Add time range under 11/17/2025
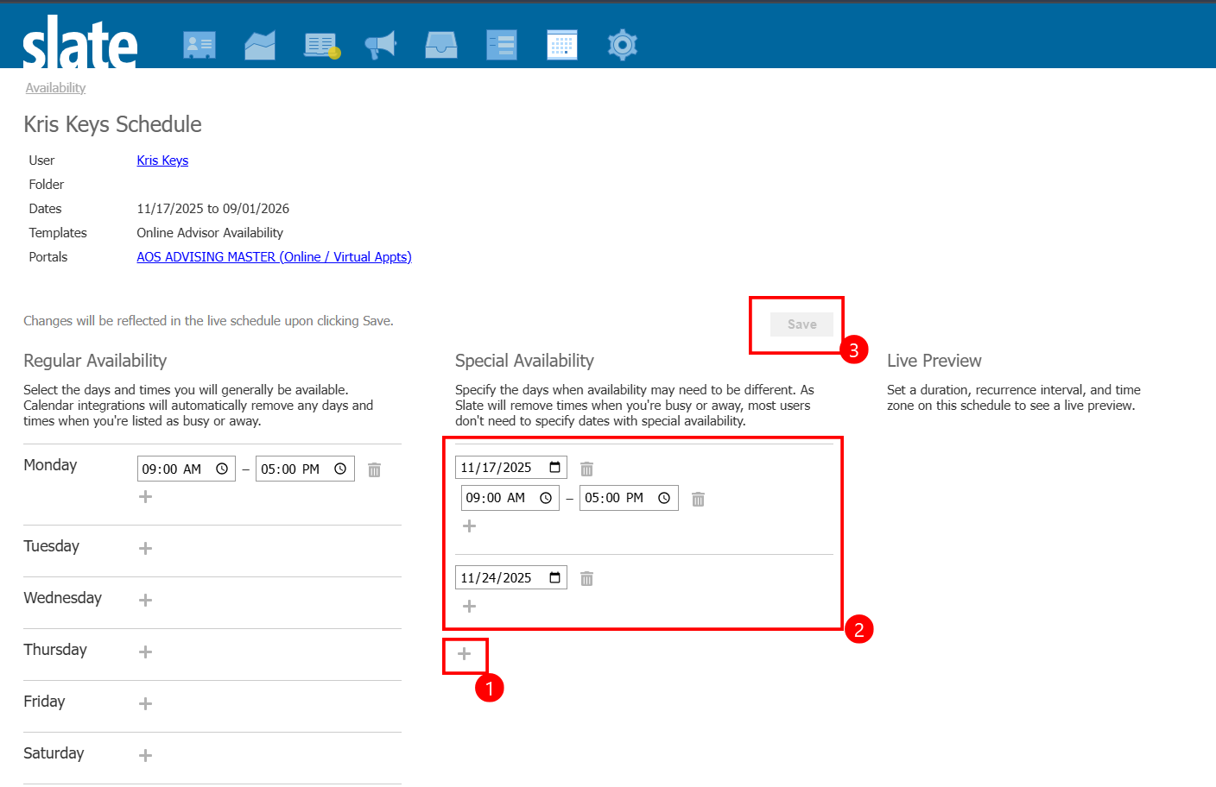Screen dimensions: 1216x787 [469, 526]
